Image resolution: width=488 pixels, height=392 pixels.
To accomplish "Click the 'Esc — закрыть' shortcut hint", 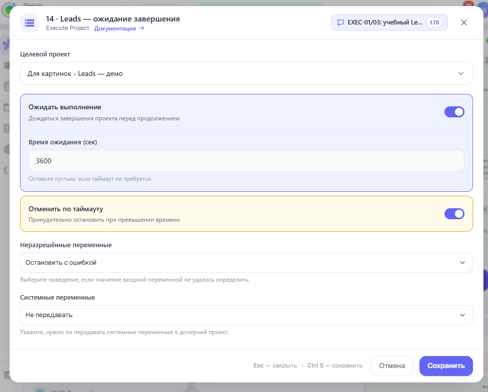I will point(275,366).
